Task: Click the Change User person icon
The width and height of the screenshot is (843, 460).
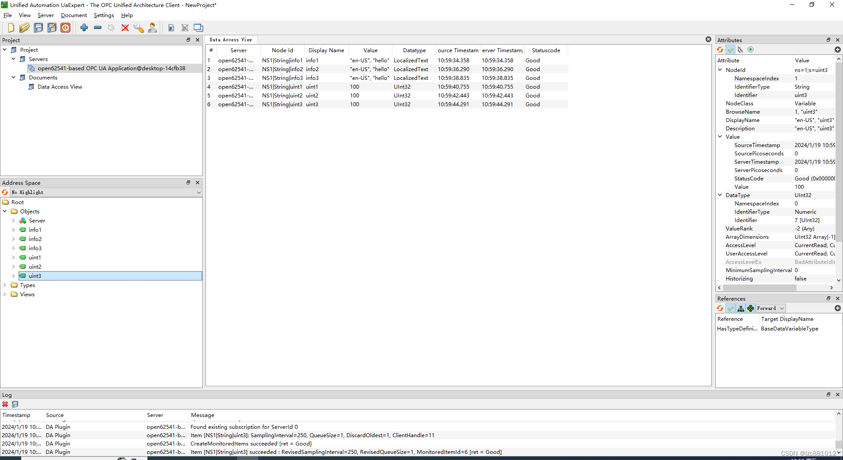Action: tap(152, 28)
